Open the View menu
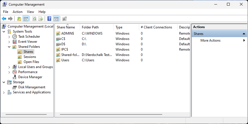The image size is (248, 124). (x=30, y=12)
